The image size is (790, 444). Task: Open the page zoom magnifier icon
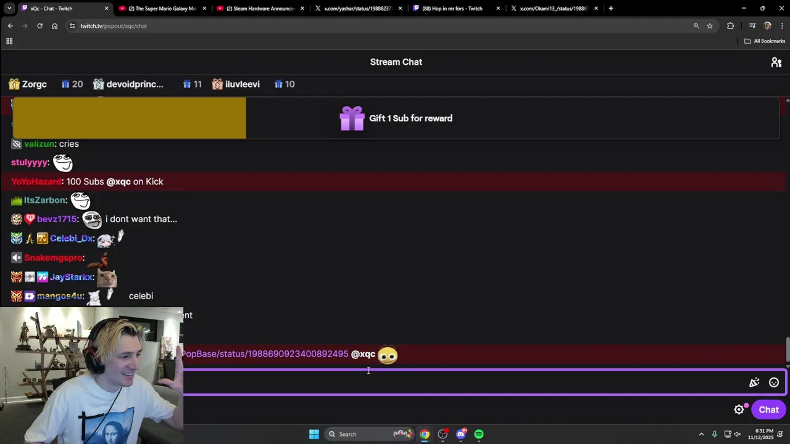pyautogui.click(x=696, y=26)
